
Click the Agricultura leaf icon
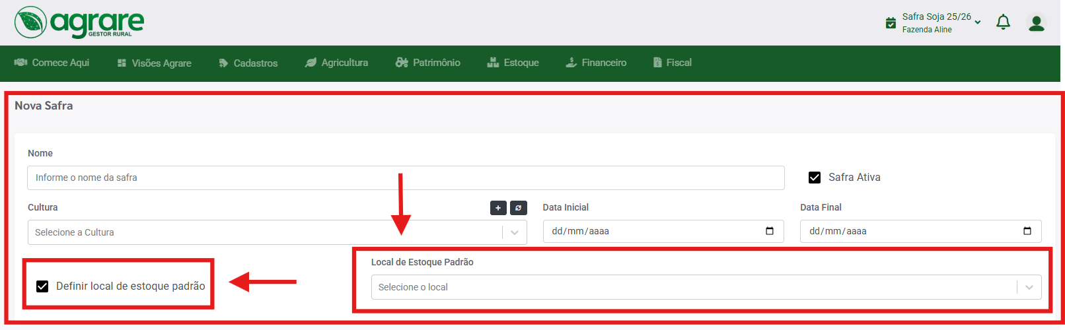(311, 63)
